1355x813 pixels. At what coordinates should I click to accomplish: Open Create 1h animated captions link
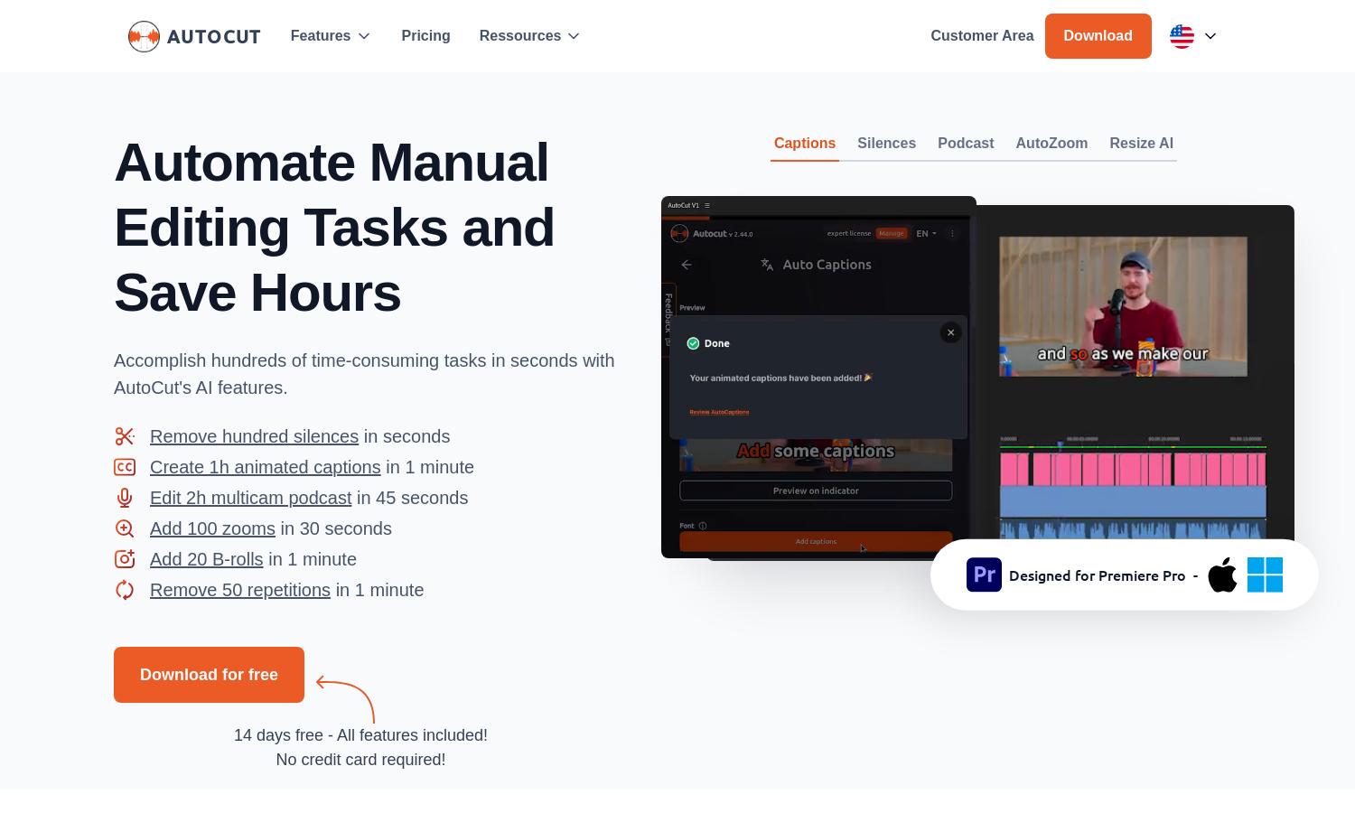265,467
